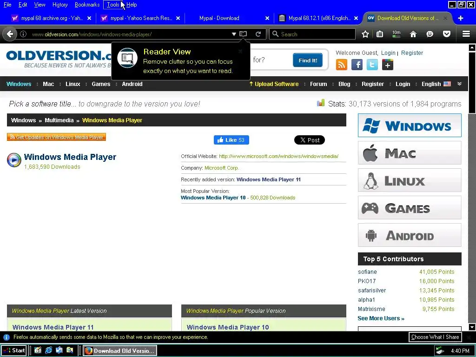
Task: Open the hamburger browser menu
Action: [x=466, y=34]
